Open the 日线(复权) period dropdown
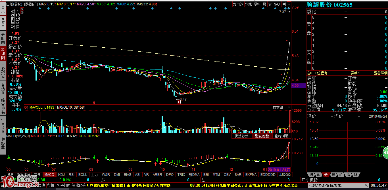 click(x=14, y=5)
